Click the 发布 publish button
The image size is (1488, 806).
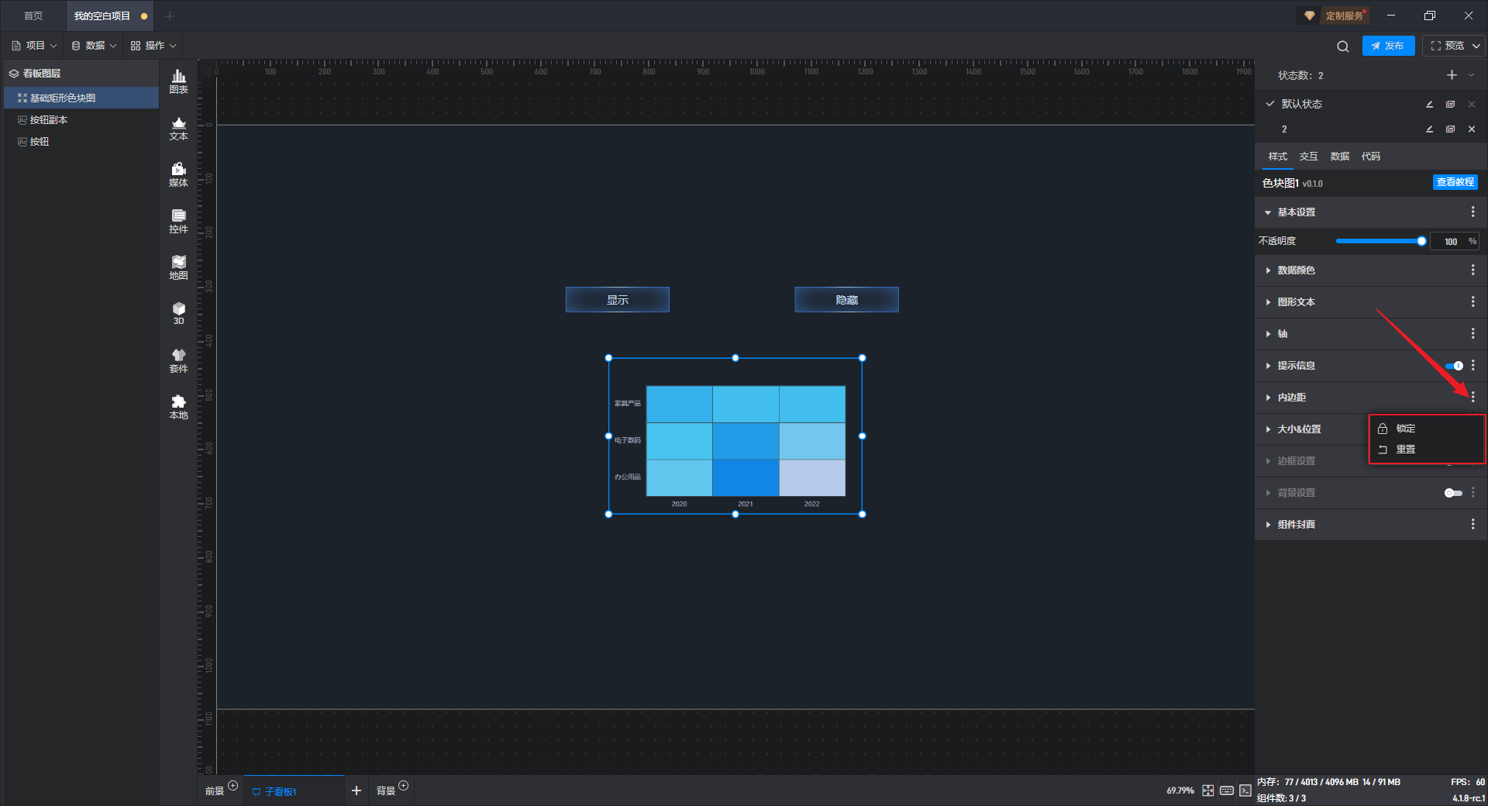pyautogui.click(x=1388, y=46)
